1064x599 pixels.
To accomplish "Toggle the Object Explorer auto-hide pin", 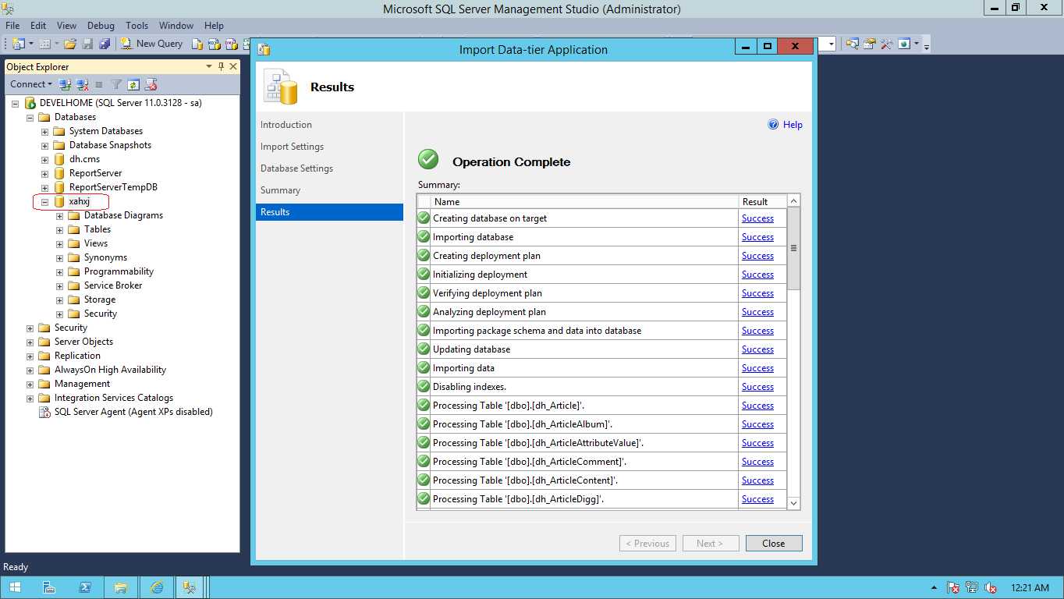I will coord(222,66).
